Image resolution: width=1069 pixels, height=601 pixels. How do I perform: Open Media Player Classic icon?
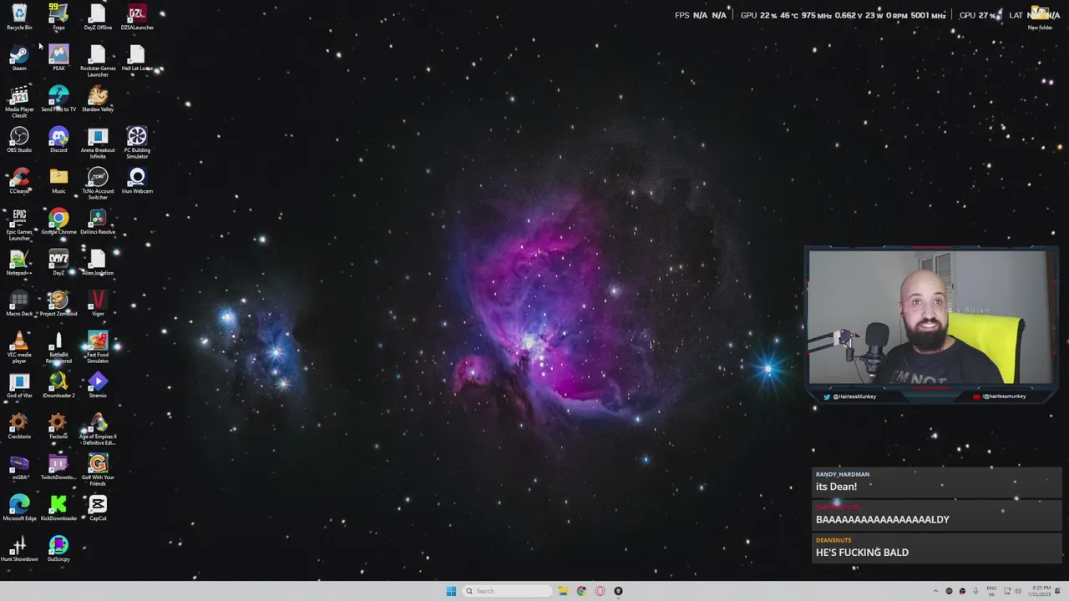(19, 102)
